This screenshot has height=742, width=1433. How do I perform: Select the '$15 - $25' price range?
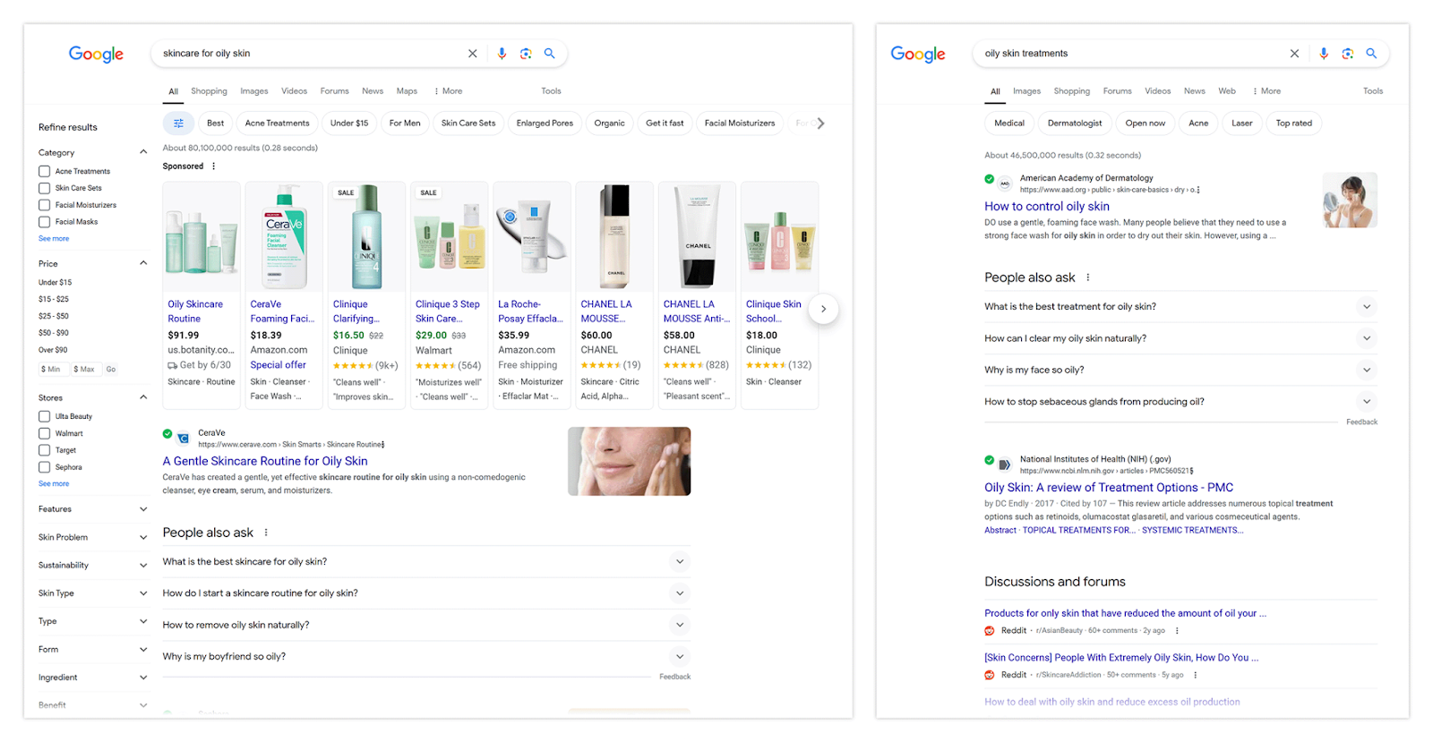click(x=54, y=299)
